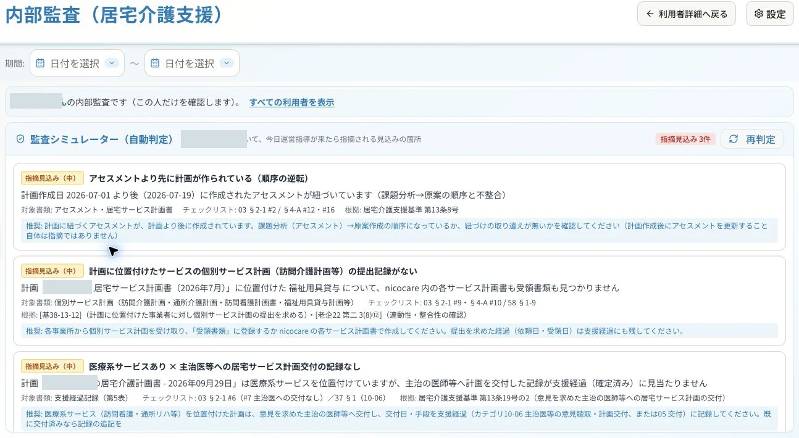Click チェックリスト: 03 §2-1 #9 text in second card
This screenshot has width=799, height=438.
(x=452, y=302)
